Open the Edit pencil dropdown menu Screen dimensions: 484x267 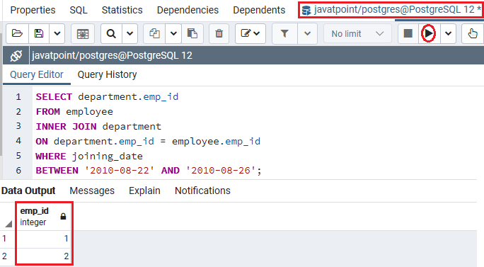coord(250,33)
